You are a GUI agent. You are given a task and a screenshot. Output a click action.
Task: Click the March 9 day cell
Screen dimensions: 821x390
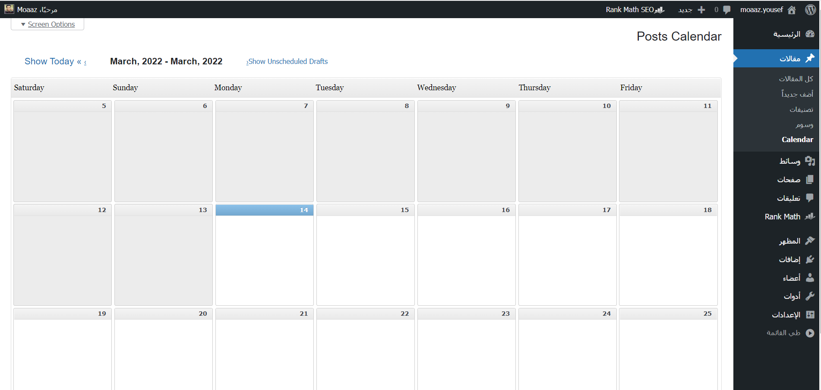(x=467, y=151)
